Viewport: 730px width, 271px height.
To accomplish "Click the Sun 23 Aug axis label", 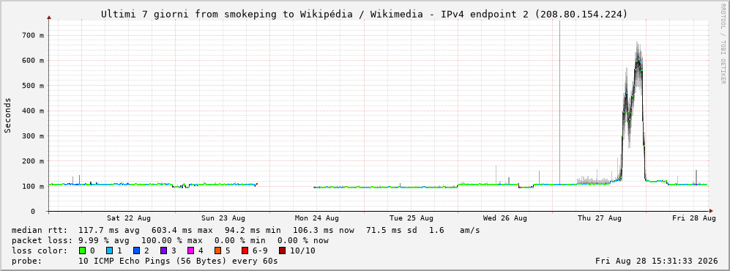I will tap(223, 218).
